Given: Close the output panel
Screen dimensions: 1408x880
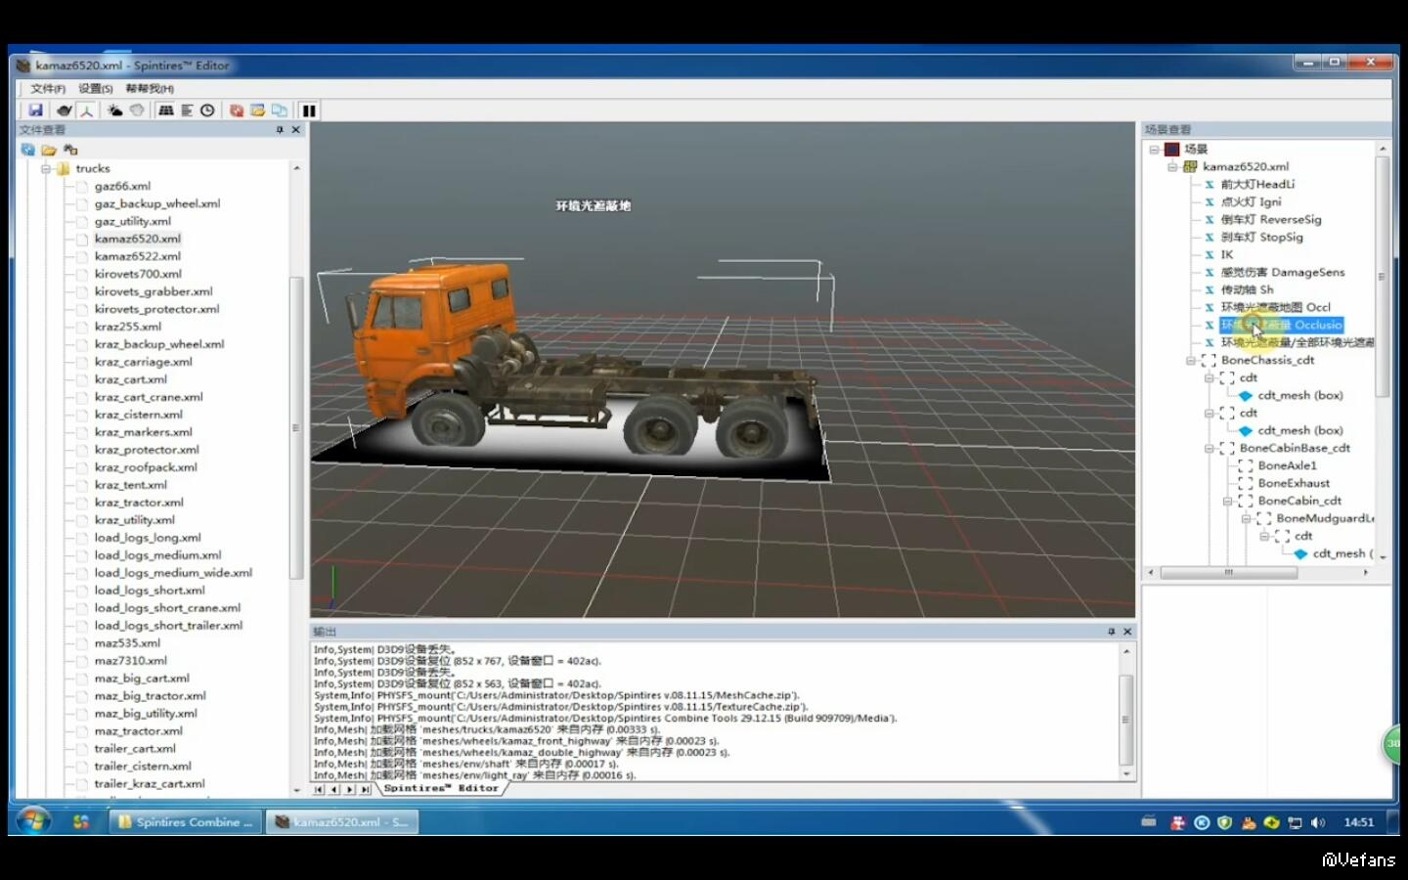Looking at the screenshot, I should pyautogui.click(x=1127, y=632).
